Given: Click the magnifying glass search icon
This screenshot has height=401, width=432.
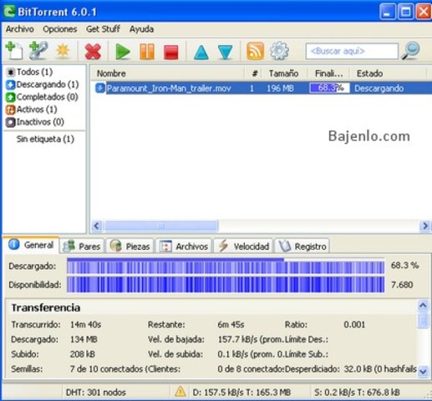Looking at the screenshot, I should coord(410,51).
